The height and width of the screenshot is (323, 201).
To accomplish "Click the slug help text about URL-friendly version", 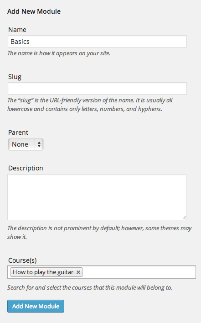I will tap(90, 105).
